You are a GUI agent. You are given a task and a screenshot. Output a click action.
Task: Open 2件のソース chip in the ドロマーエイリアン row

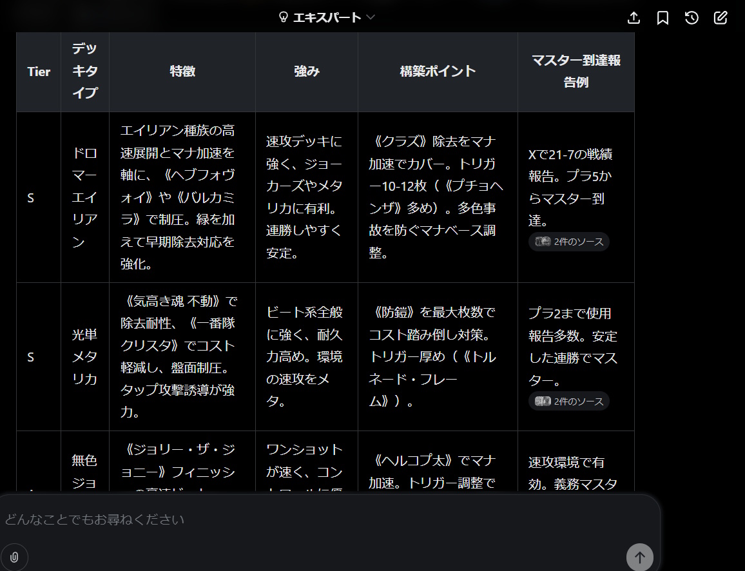pos(569,242)
